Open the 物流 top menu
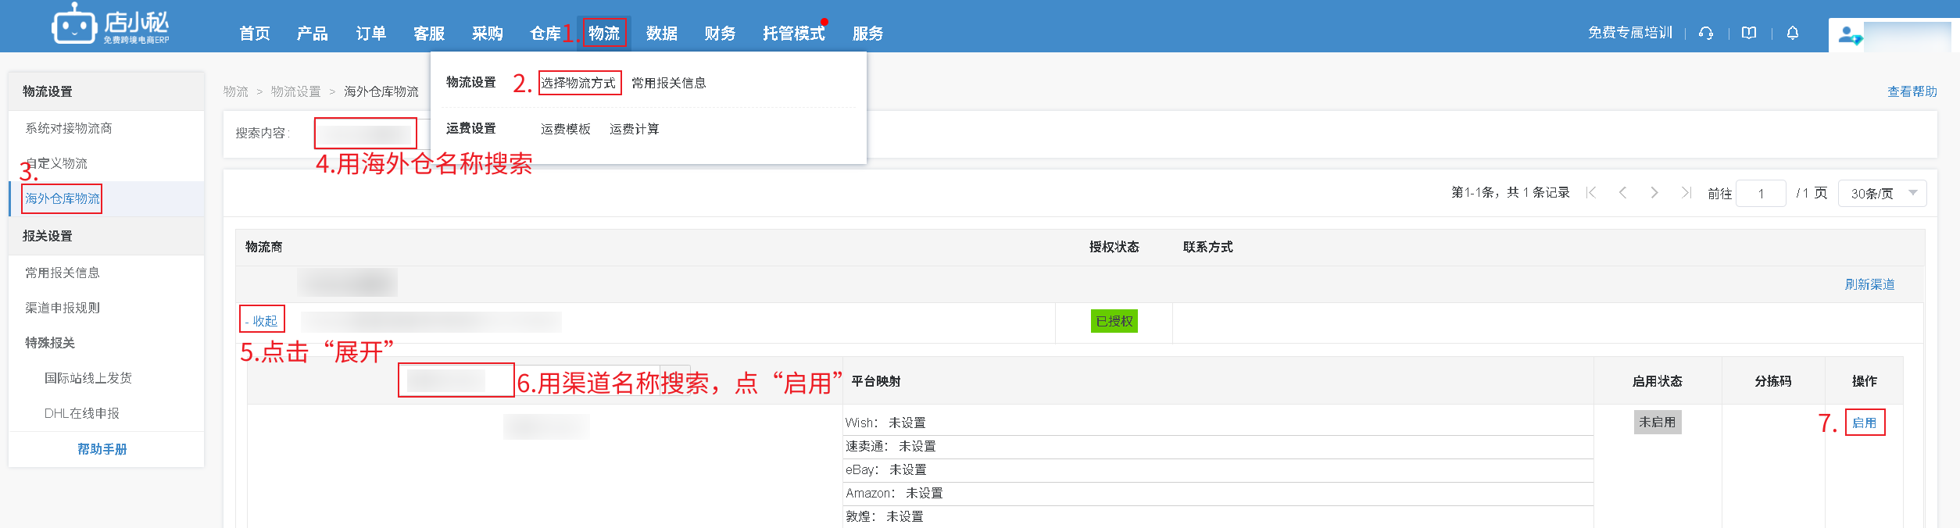This screenshot has height=528, width=1960. [603, 34]
